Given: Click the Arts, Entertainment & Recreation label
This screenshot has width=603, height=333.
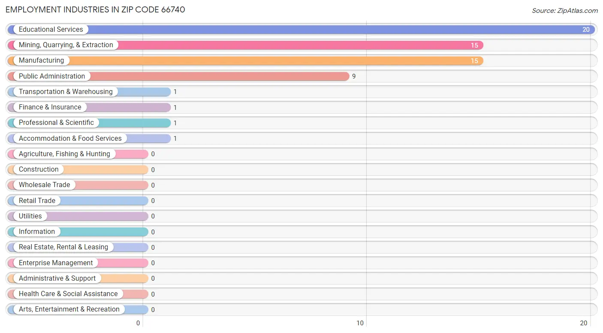Looking at the screenshot, I should 69,309.
